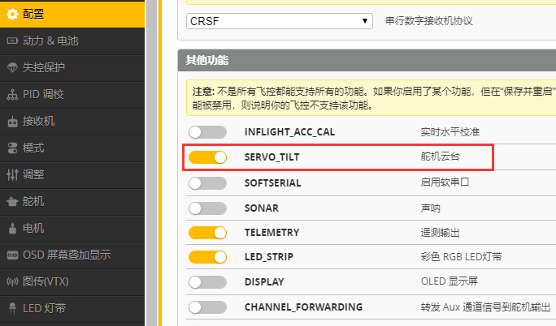Screen dimensions: 556x326
Task: Click the parachute icon for 失控保护
Action: 12,67
